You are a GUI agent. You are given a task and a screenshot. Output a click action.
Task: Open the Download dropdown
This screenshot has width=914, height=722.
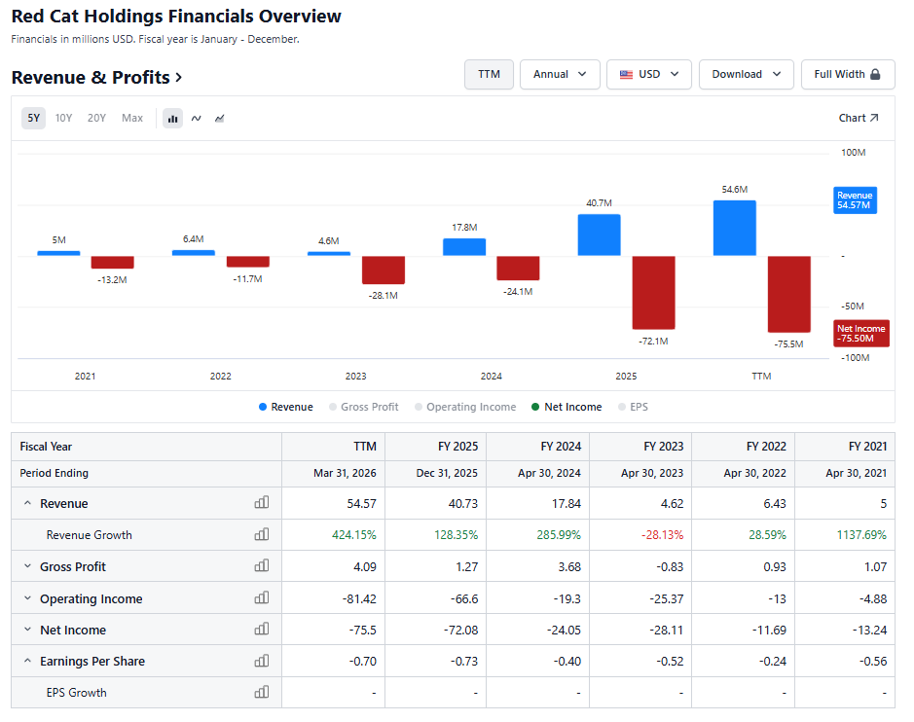point(747,75)
